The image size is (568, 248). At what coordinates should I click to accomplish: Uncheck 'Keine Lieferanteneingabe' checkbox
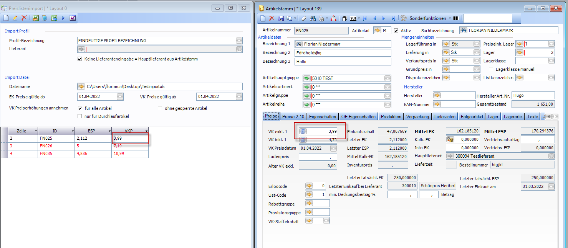[80, 59]
